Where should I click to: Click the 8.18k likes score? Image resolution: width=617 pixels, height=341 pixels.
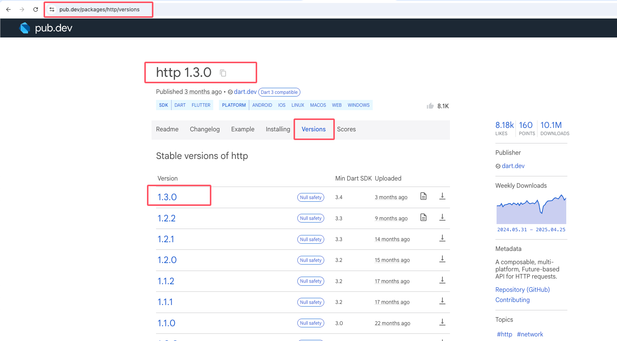pyautogui.click(x=505, y=128)
